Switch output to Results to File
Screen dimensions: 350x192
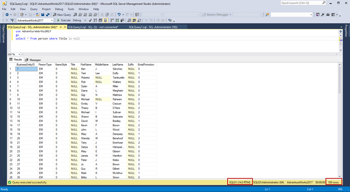(x=139, y=20)
